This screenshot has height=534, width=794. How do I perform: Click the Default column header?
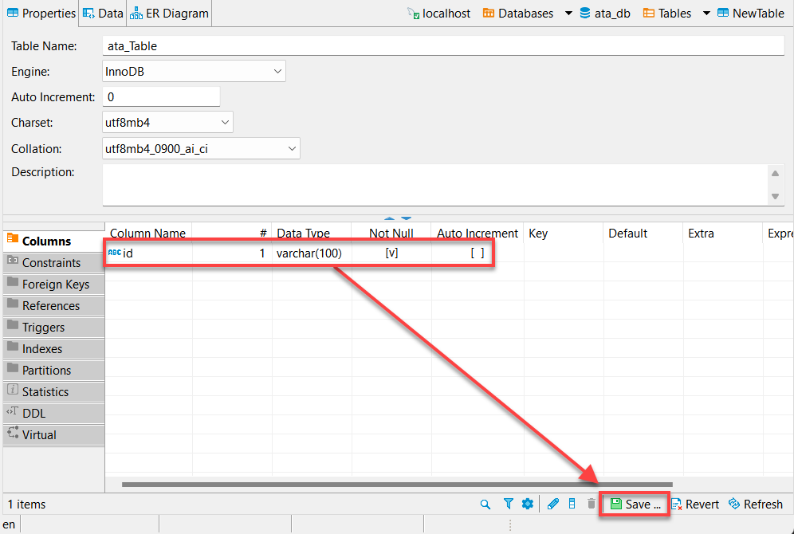643,233
